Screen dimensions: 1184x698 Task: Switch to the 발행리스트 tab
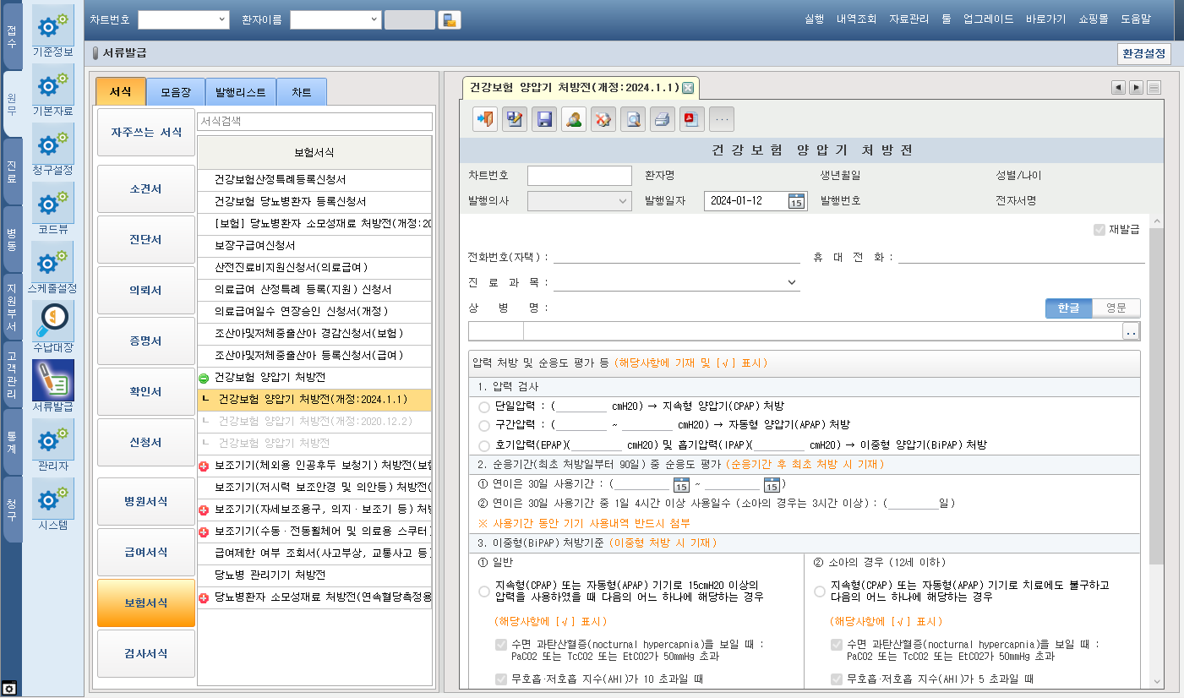point(240,92)
